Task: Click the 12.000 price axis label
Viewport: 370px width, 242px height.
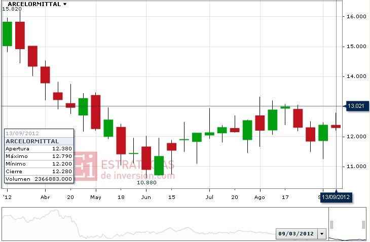Action: [x=356, y=136]
